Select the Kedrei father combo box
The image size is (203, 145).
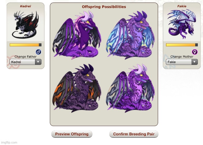25,62
